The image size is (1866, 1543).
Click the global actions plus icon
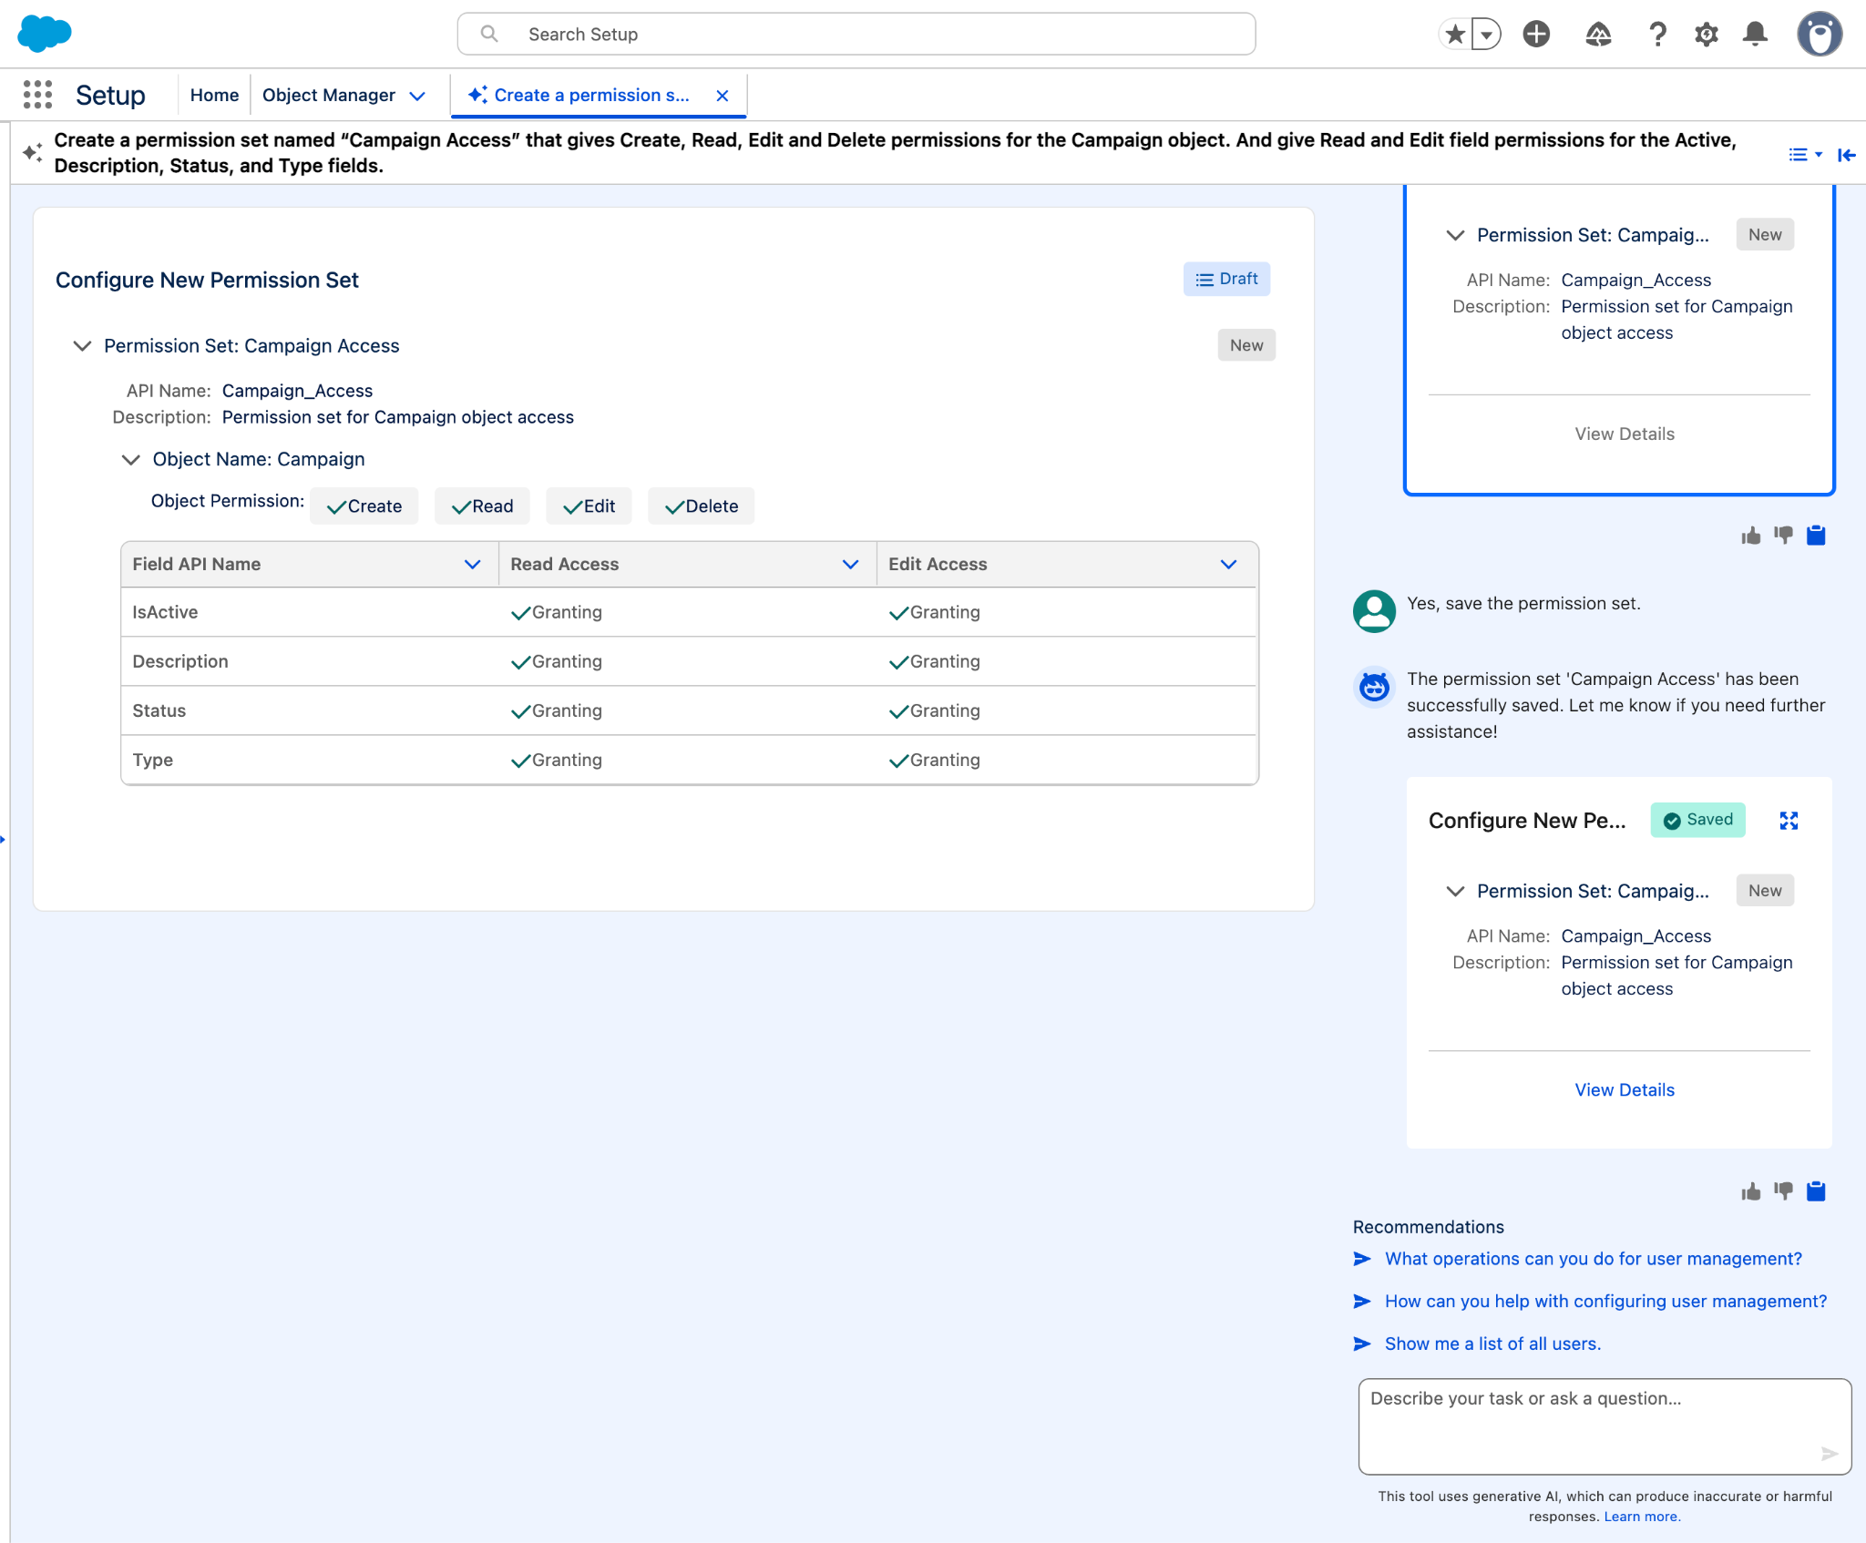(x=1537, y=35)
